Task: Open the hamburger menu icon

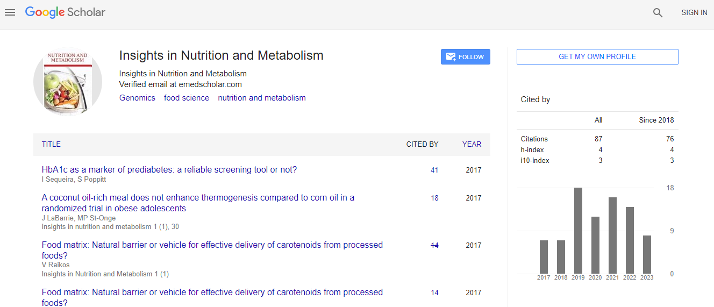Action: point(10,12)
